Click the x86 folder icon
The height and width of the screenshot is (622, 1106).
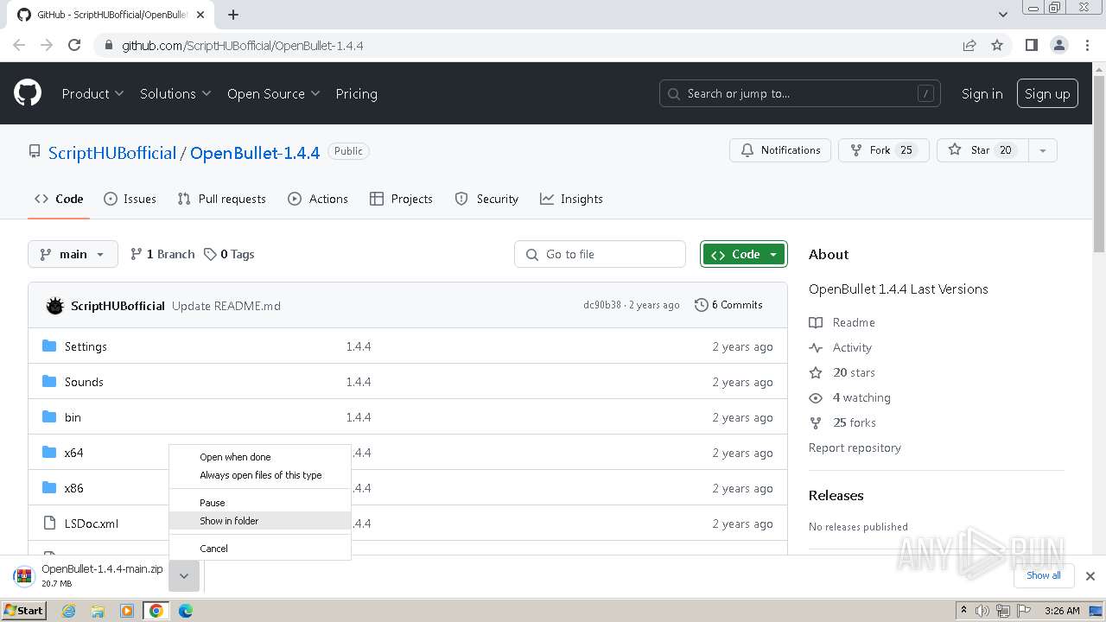(49, 488)
